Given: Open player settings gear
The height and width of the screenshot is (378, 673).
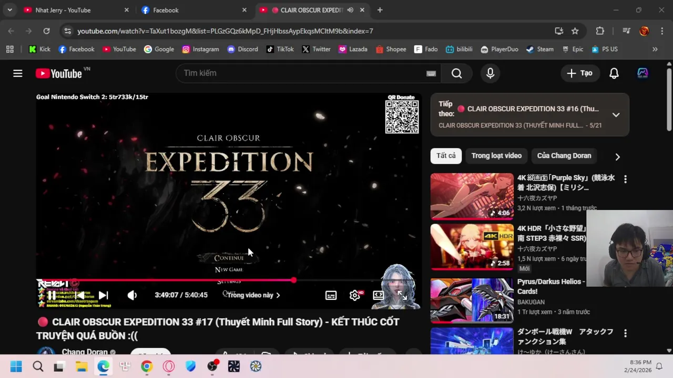Looking at the screenshot, I should coord(355,295).
